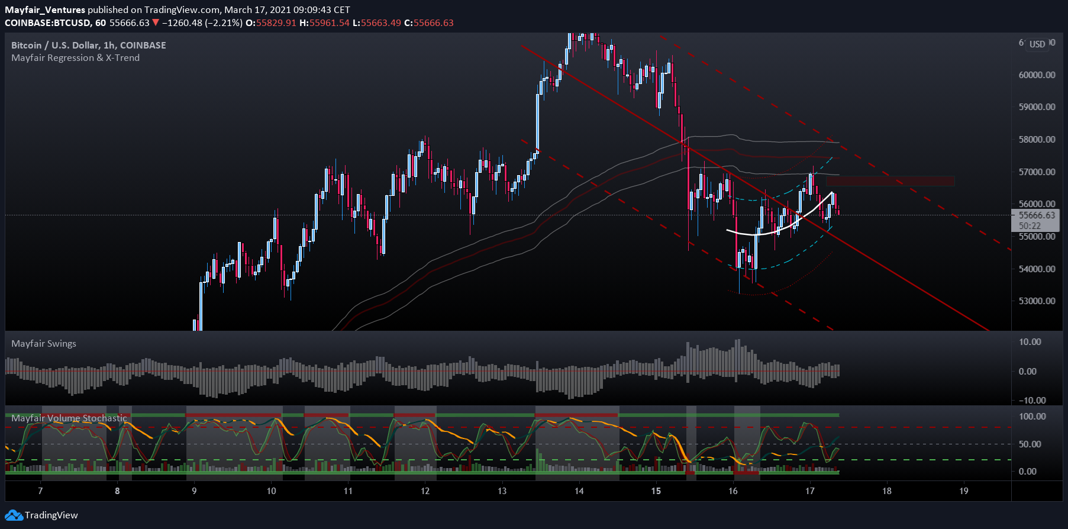This screenshot has width=1068, height=529.
Task: Click date 7 on the time axis
Action: tap(40, 491)
